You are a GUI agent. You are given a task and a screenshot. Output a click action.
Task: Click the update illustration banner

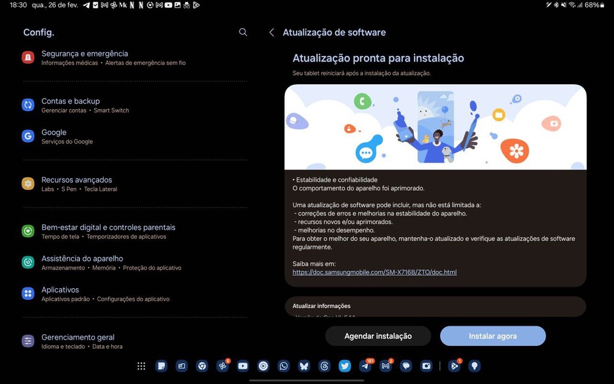(x=435, y=127)
